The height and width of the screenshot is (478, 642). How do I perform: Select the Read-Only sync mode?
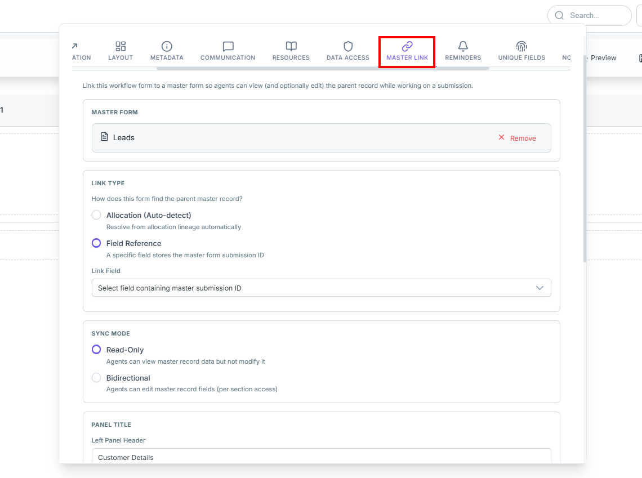pos(96,350)
